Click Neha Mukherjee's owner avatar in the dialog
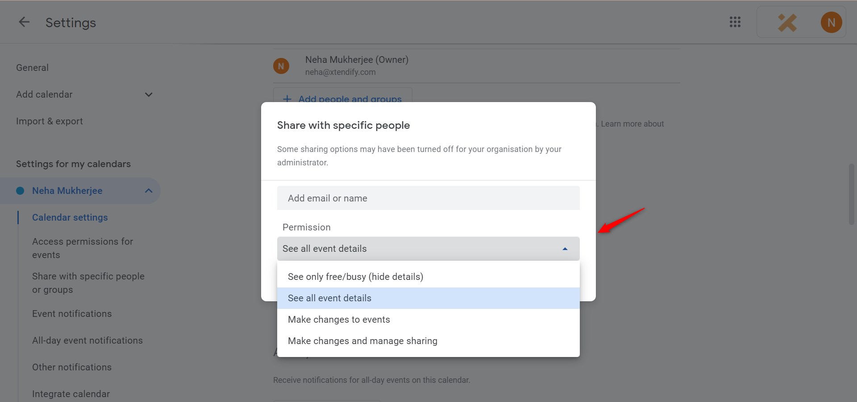857x402 pixels. (281, 66)
